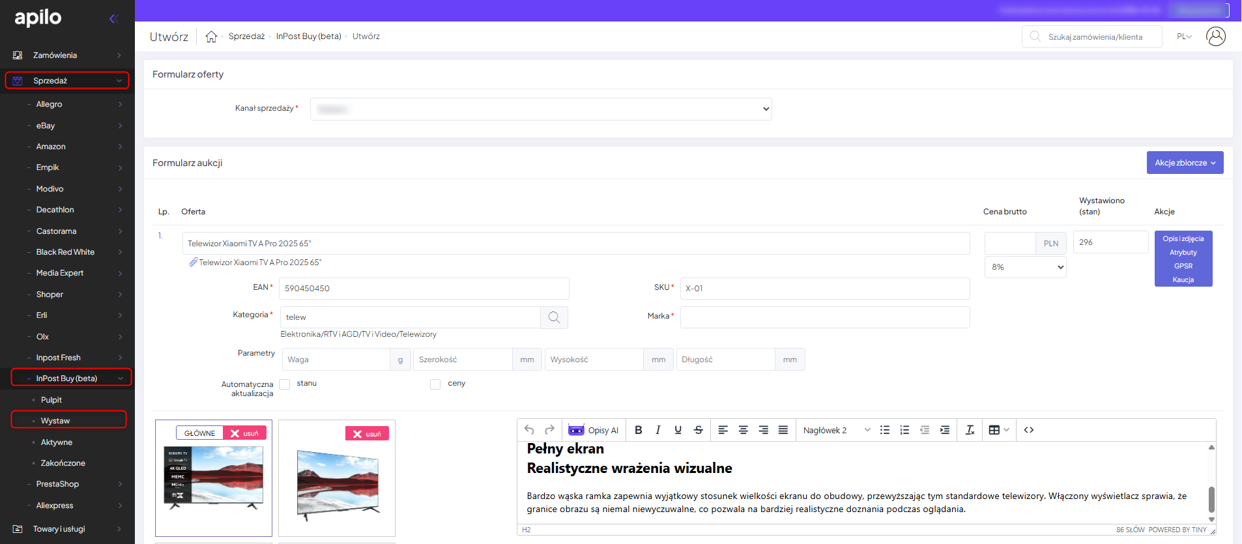
Task: Collapse the sidebar with the arrow icon
Action: [x=113, y=18]
